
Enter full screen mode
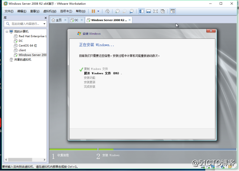156,11
